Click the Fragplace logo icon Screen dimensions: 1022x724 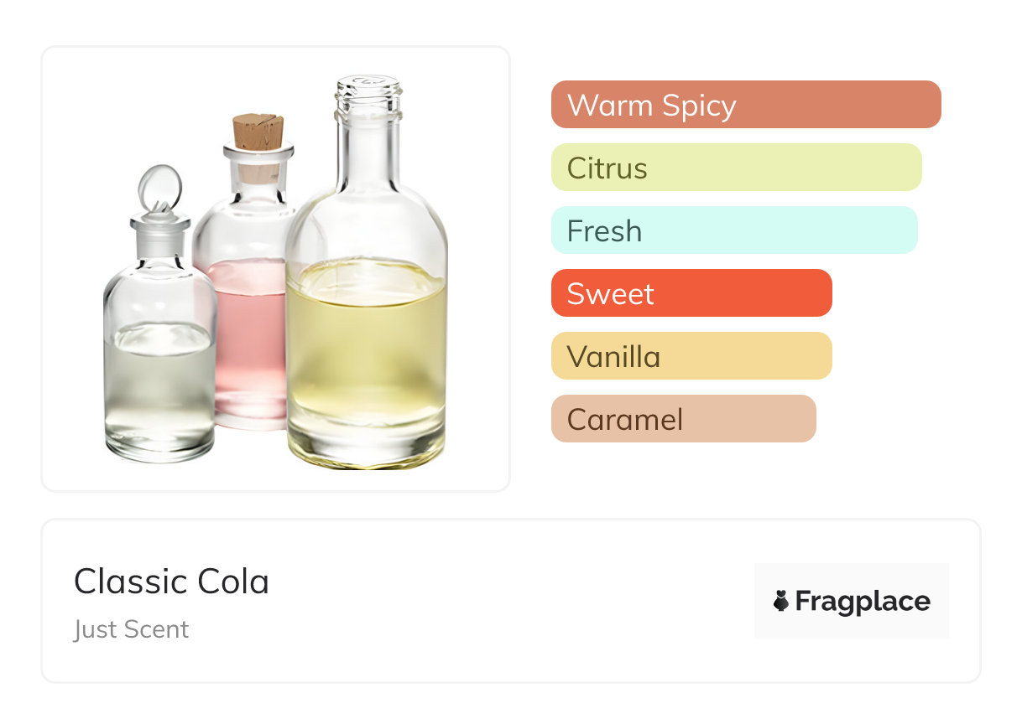point(781,601)
